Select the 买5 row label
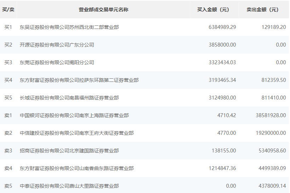This screenshot has width=290, height=193. (x=8, y=98)
